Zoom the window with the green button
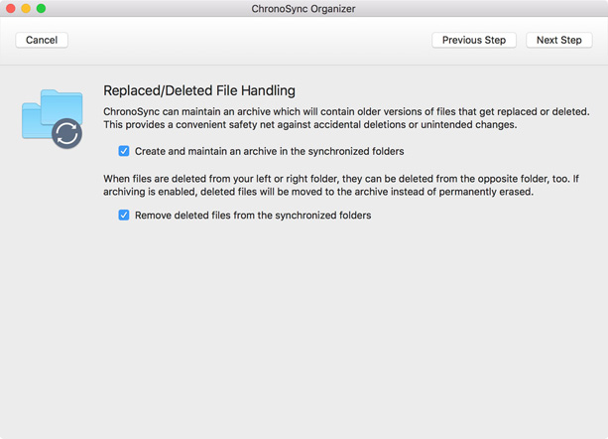The height and width of the screenshot is (439, 608). 41,8
